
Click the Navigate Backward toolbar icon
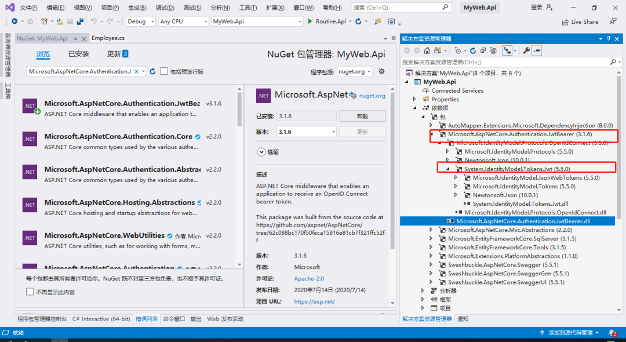14,21
